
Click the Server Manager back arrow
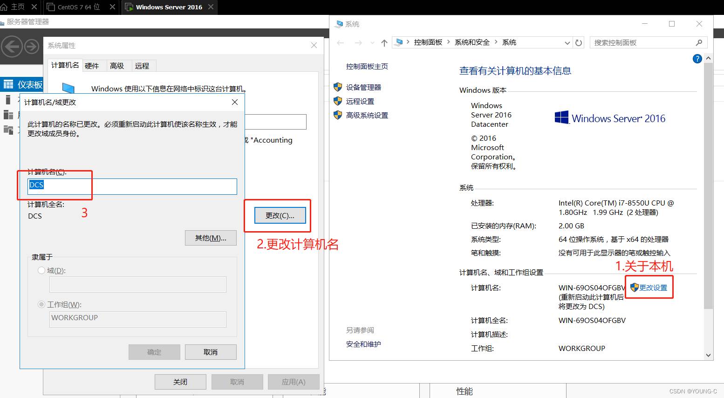click(12, 47)
